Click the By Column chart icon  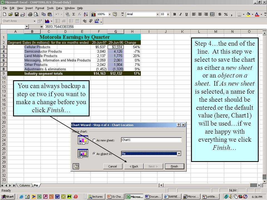pyautogui.click(x=77, y=21)
